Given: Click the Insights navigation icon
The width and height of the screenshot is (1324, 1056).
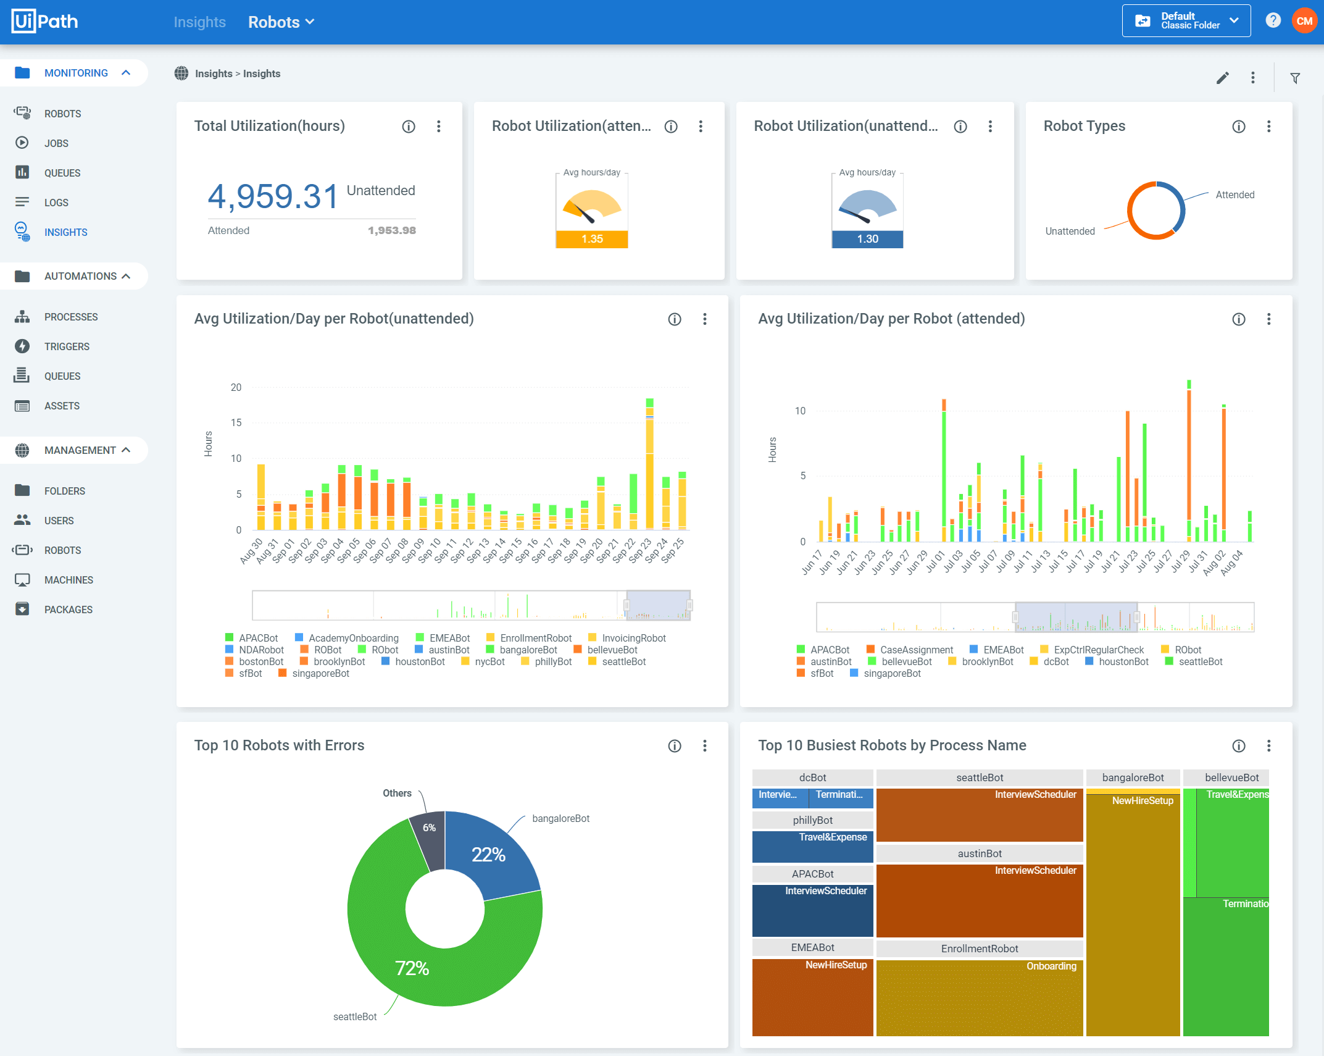Looking at the screenshot, I should click(x=22, y=230).
